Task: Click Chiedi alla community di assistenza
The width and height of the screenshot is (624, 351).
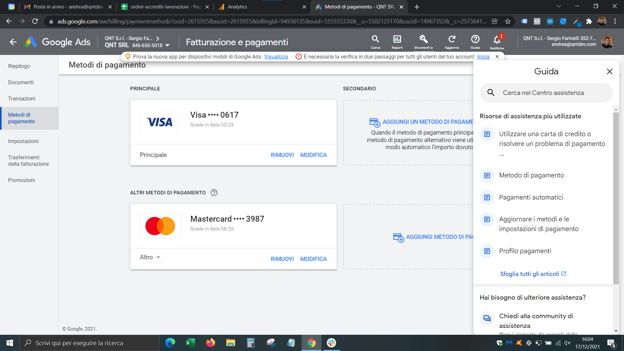Action: click(x=536, y=320)
